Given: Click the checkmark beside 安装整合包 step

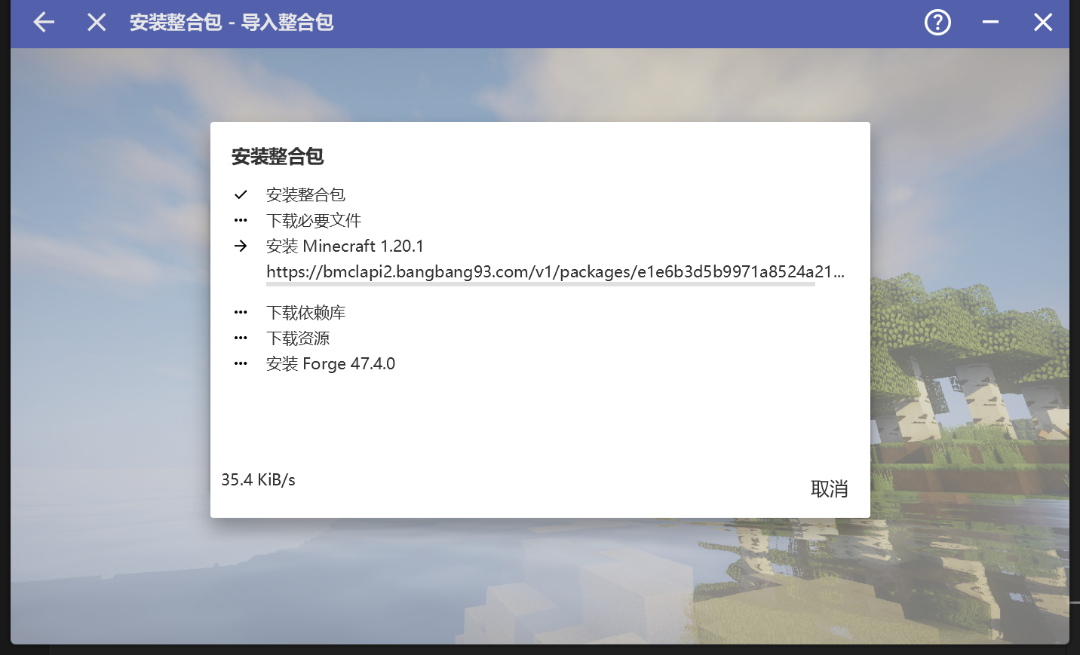Looking at the screenshot, I should coord(241,194).
